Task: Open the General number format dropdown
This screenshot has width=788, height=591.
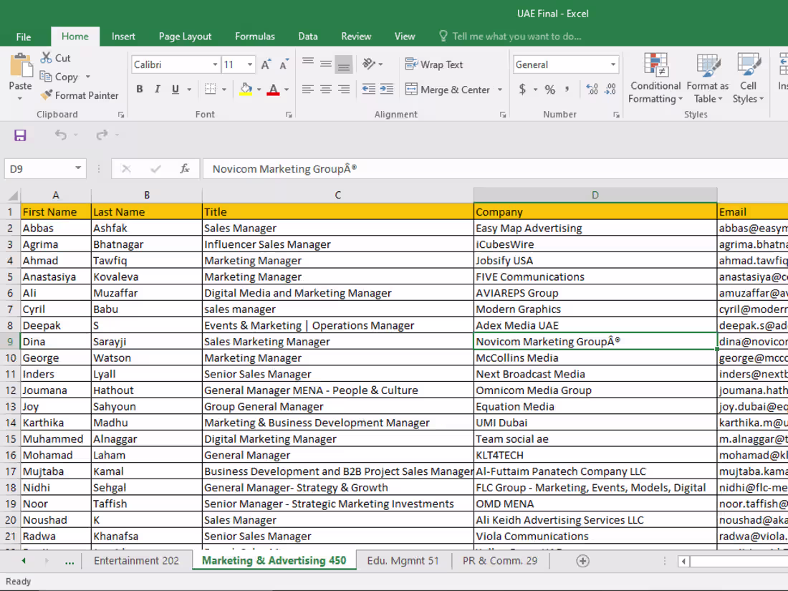Action: (x=613, y=65)
